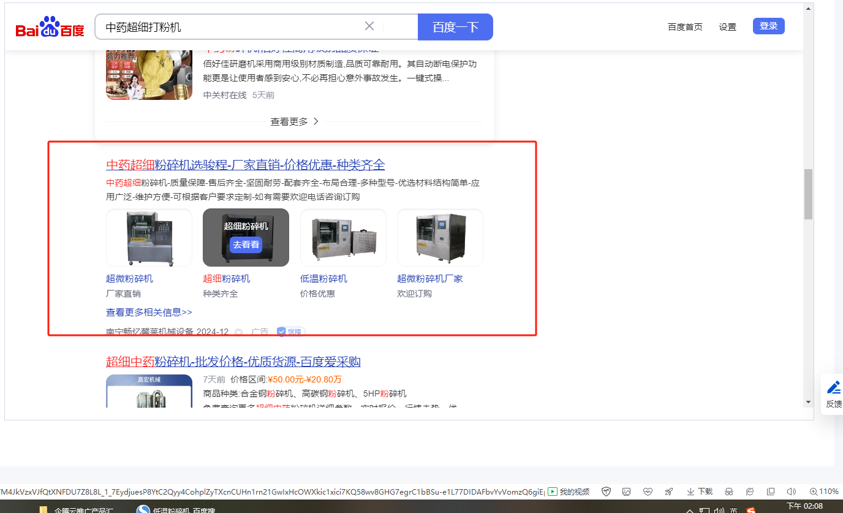843x513 pixels.
Task: Open the grinder article thumbnail from 中关村在线
Action: [149, 74]
